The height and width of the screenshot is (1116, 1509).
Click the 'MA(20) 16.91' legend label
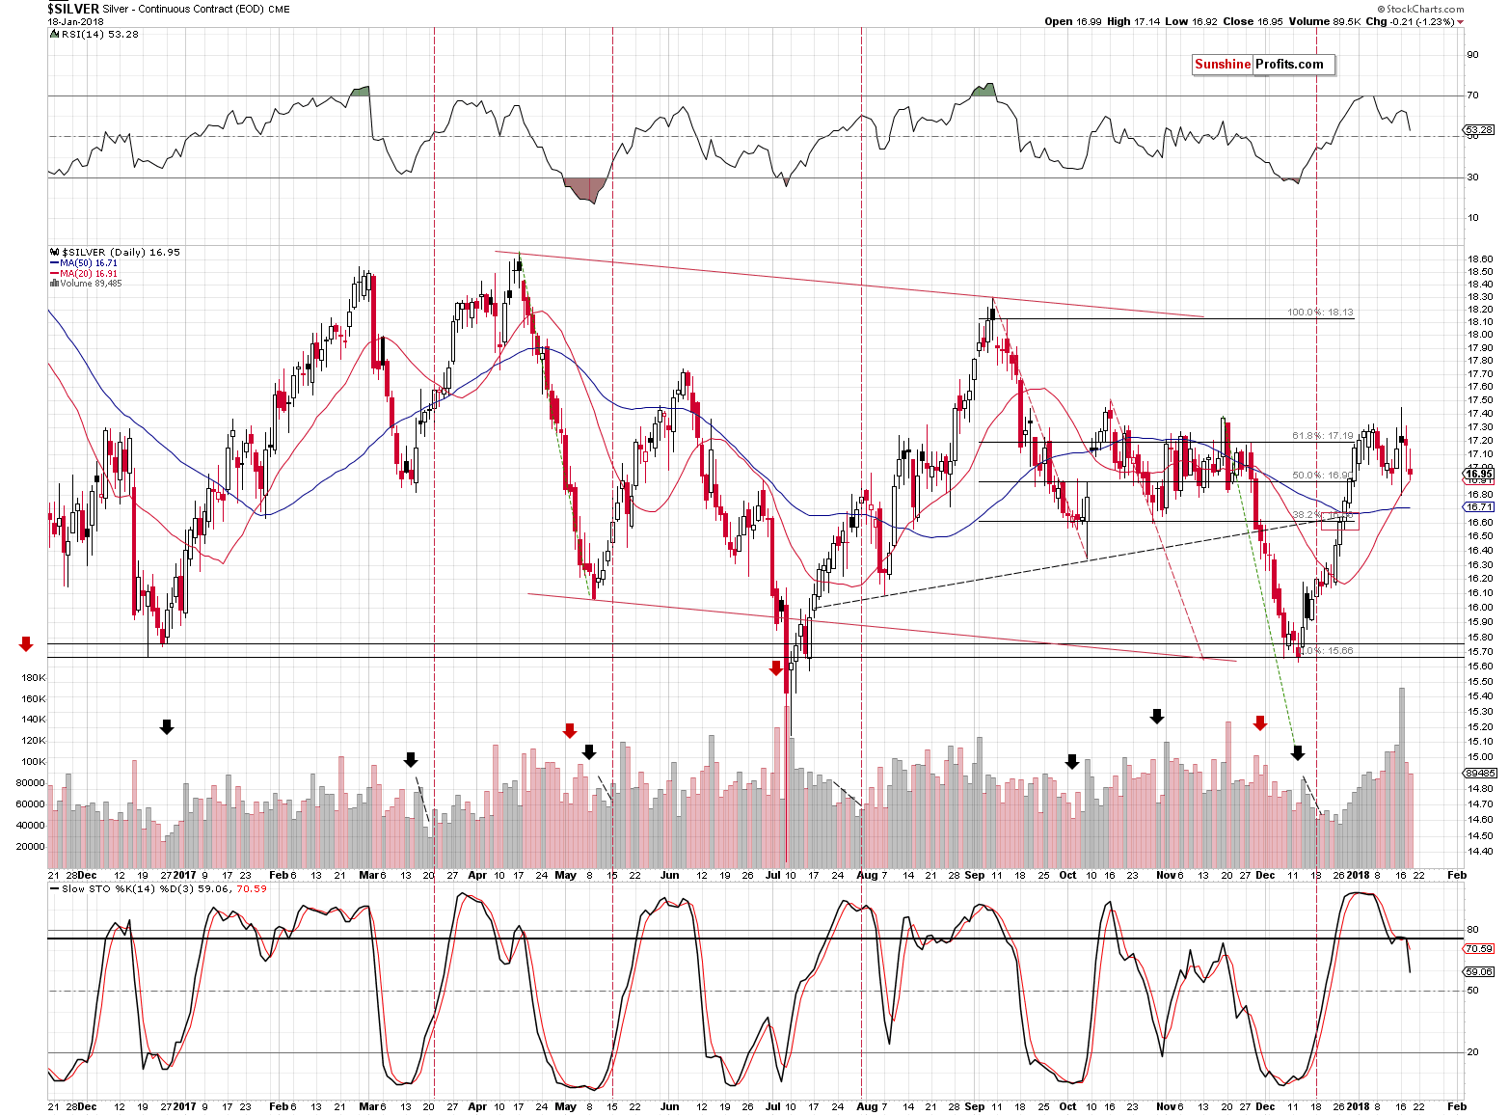(89, 274)
